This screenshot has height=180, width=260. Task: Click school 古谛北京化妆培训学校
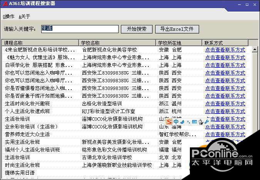pos(107,157)
